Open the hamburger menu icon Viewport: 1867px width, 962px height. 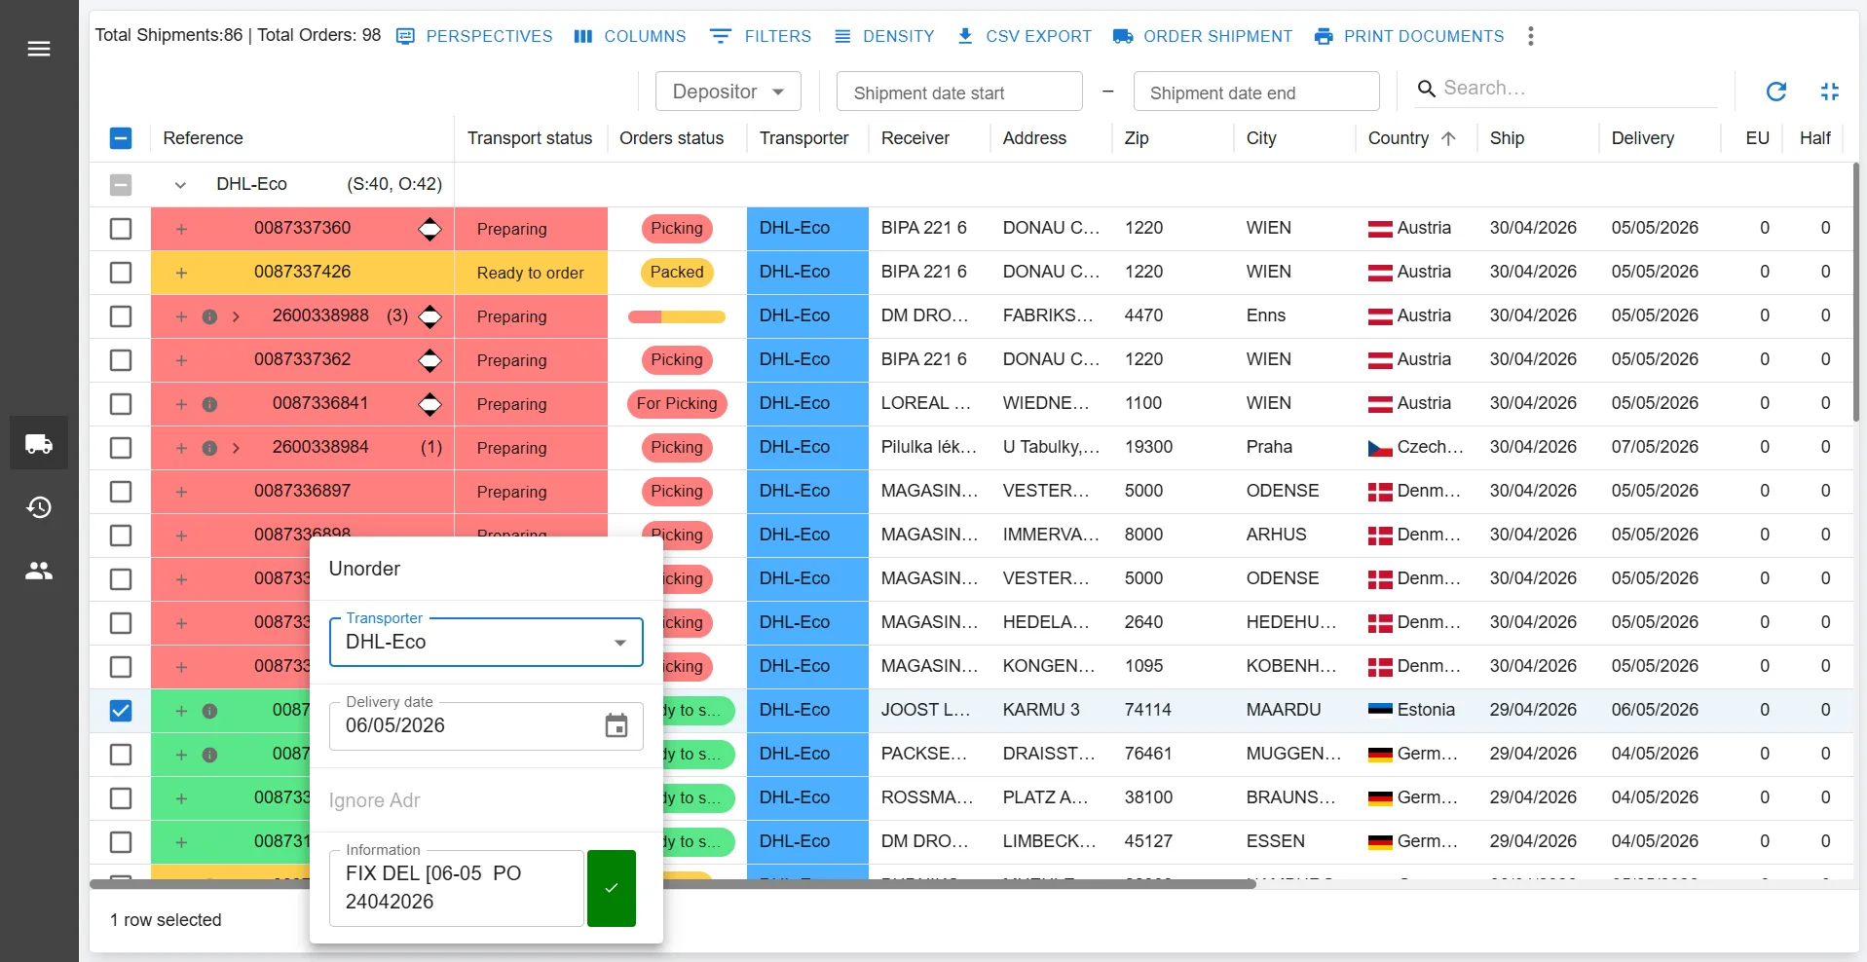tap(39, 49)
